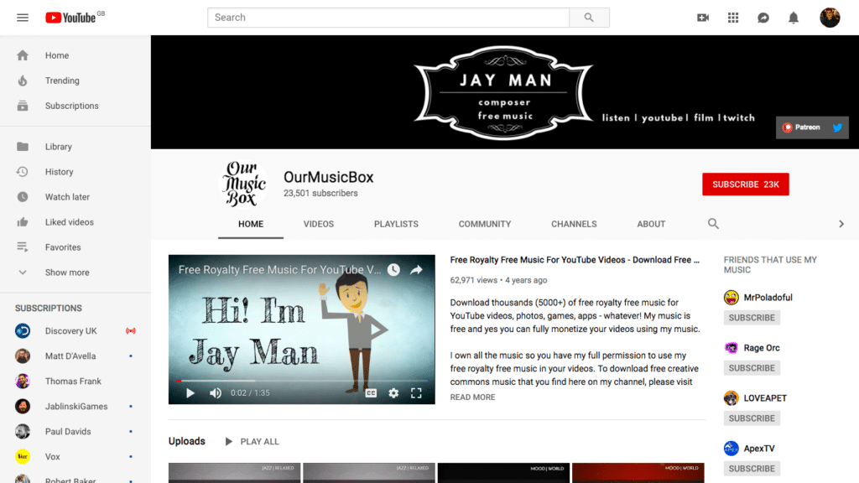Open the LOVEAPET channel name
Screen dimensions: 859x483
765,398
